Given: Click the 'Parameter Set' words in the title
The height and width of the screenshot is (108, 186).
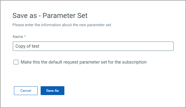Looking at the screenshot, I should tap(65, 16).
